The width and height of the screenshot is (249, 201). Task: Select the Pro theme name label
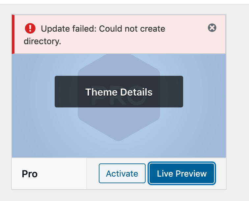pyautogui.click(x=30, y=174)
